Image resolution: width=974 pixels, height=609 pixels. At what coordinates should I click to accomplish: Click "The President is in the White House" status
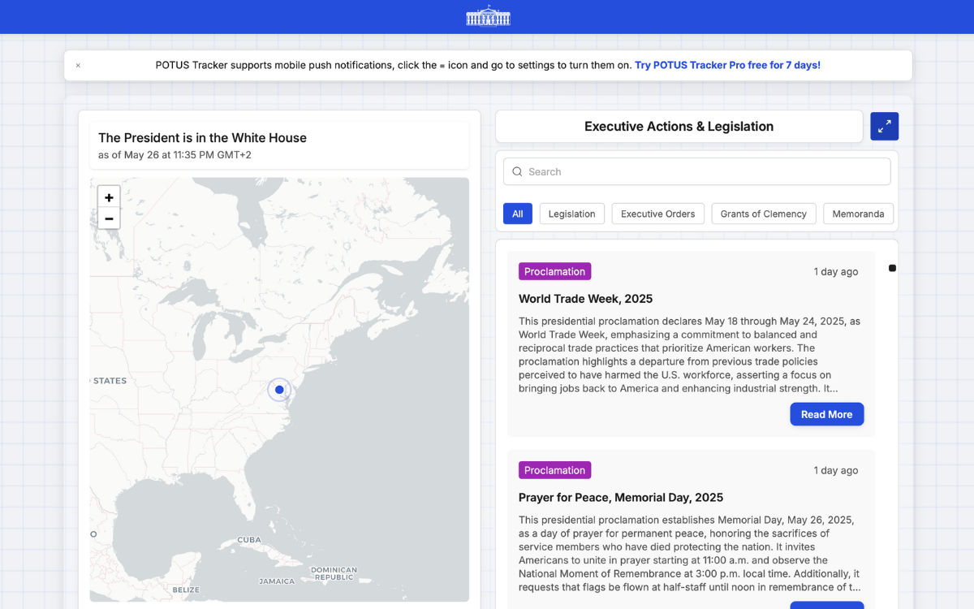[202, 138]
